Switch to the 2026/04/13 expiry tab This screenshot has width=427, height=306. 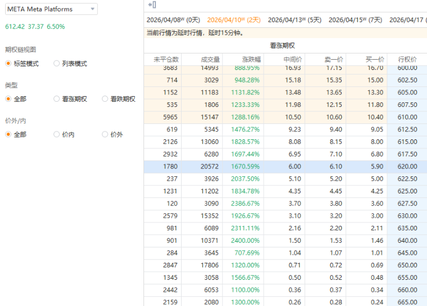click(x=294, y=20)
